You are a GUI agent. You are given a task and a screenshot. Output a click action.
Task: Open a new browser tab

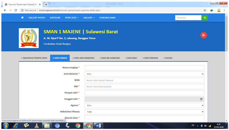[46, 4]
